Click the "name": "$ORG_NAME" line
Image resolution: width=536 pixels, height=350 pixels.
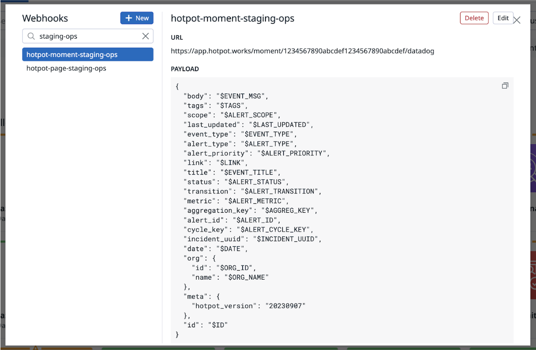[230, 277]
